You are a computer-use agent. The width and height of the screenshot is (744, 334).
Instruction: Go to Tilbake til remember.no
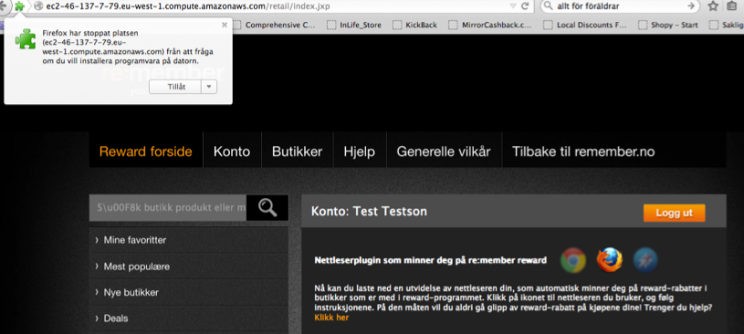(x=583, y=151)
